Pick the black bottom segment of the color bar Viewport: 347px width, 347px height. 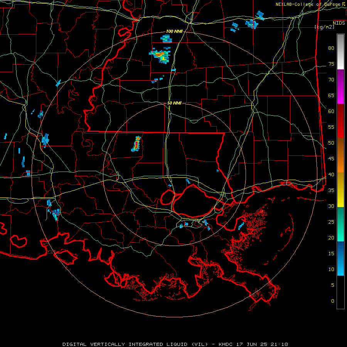tap(340, 292)
